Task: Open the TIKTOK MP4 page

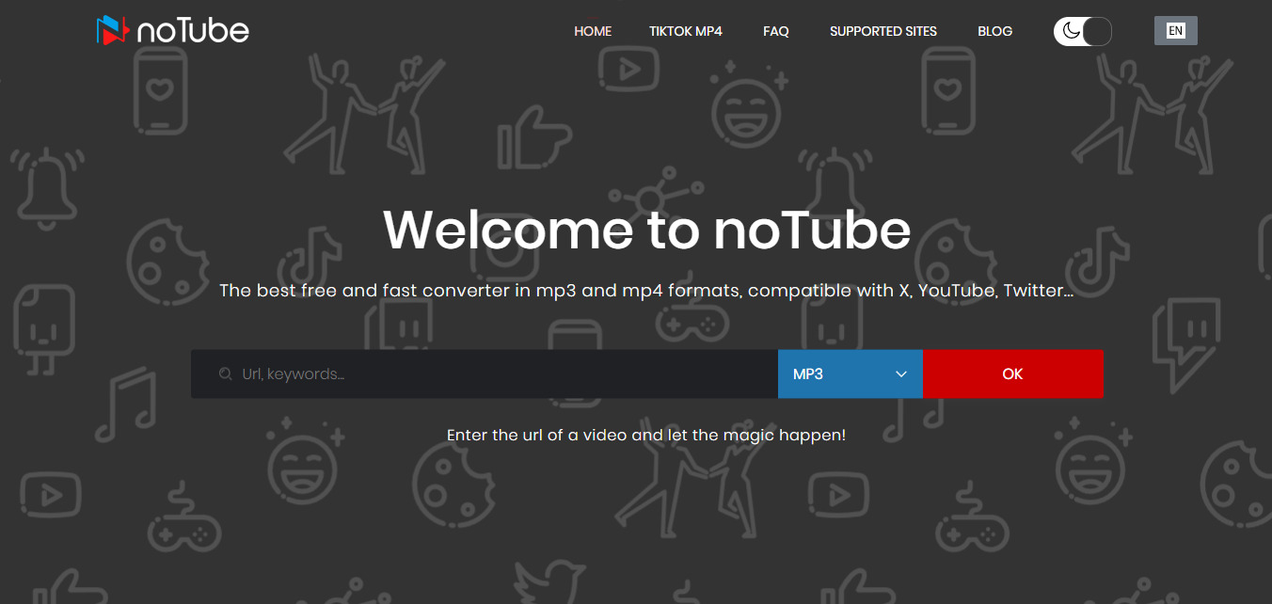Action: [686, 31]
